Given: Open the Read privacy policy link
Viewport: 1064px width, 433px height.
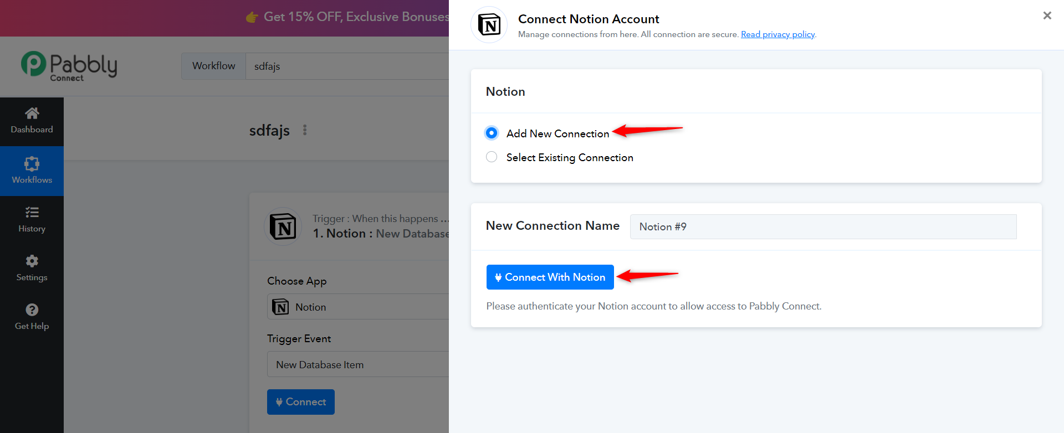Looking at the screenshot, I should (x=777, y=34).
